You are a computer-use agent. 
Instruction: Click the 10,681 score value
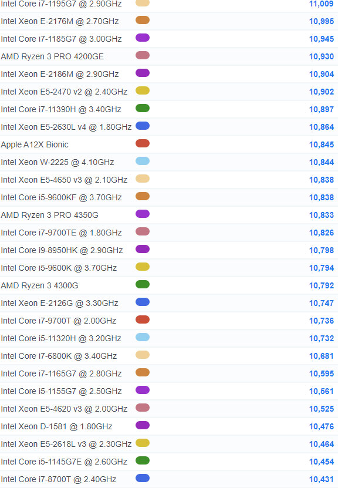(x=322, y=356)
